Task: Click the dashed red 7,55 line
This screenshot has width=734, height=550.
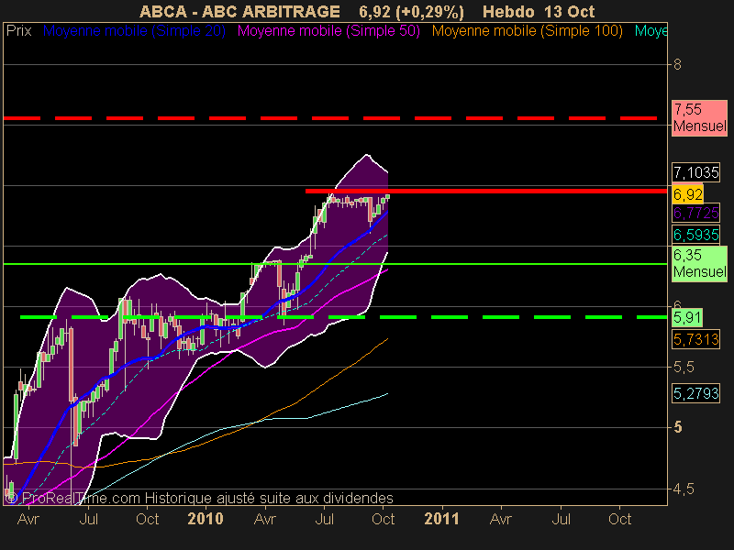Action: [x=330, y=118]
